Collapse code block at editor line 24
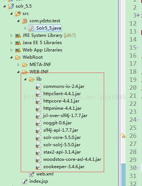142x186 pixels. pos(138,120)
